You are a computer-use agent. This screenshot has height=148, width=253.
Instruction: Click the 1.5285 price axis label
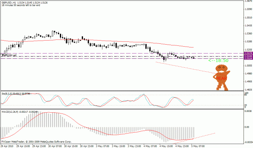pos(249,42)
